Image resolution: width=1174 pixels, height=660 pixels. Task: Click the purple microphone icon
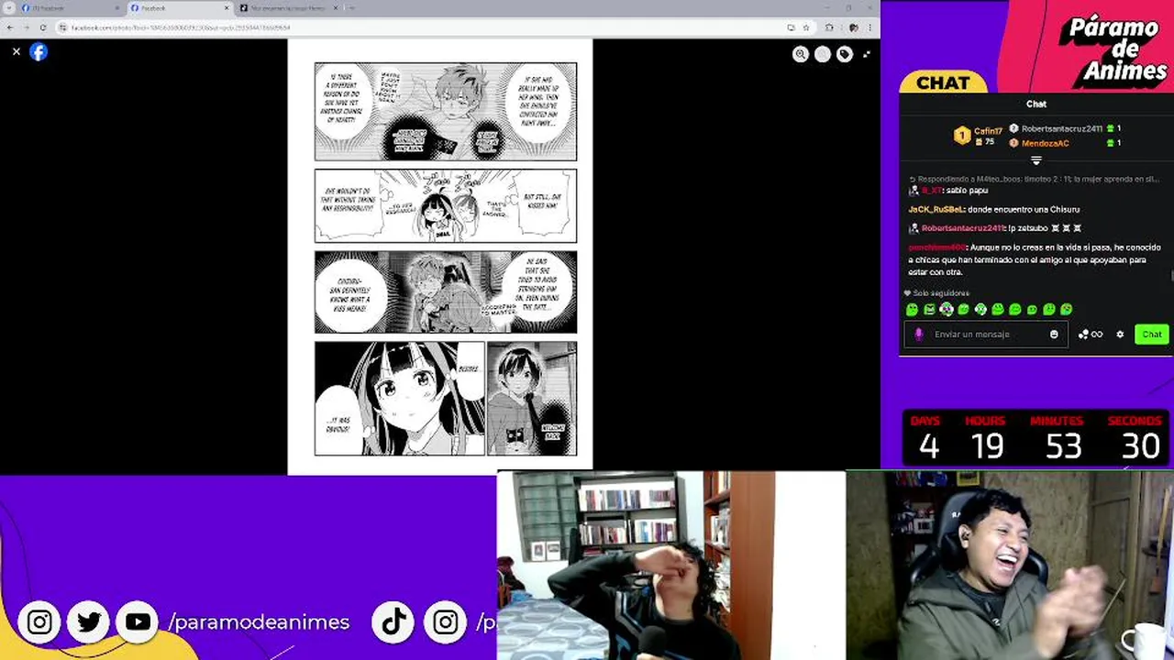[919, 335]
